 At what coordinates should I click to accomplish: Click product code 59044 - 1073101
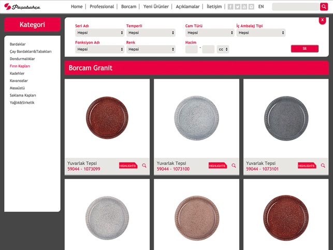(262, 169)
